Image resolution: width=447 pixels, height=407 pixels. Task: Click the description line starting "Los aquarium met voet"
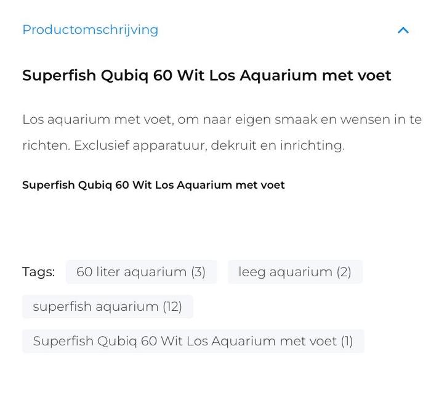coord(222,120)
